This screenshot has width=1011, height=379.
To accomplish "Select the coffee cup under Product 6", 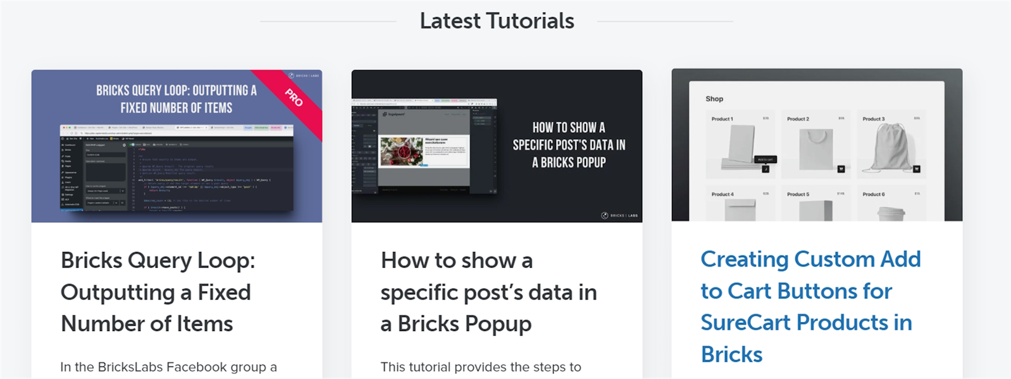I will point(890,213).
